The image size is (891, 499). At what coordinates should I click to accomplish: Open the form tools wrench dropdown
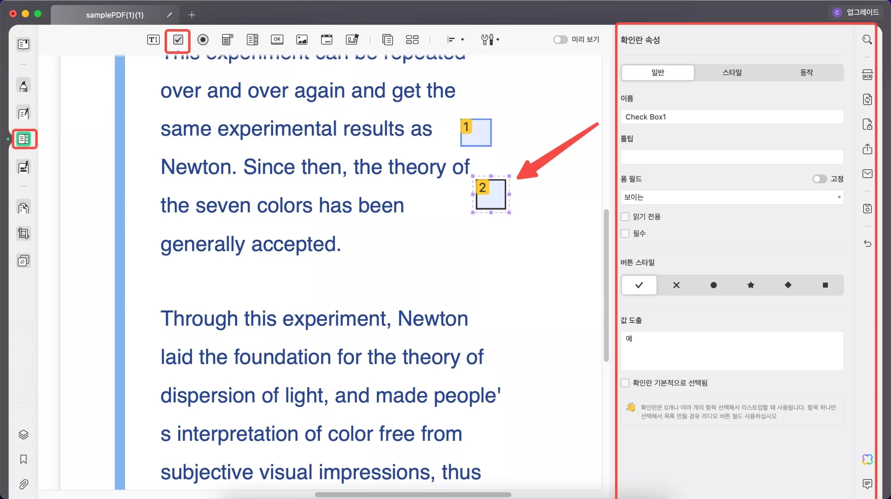(x=490, y=40)
